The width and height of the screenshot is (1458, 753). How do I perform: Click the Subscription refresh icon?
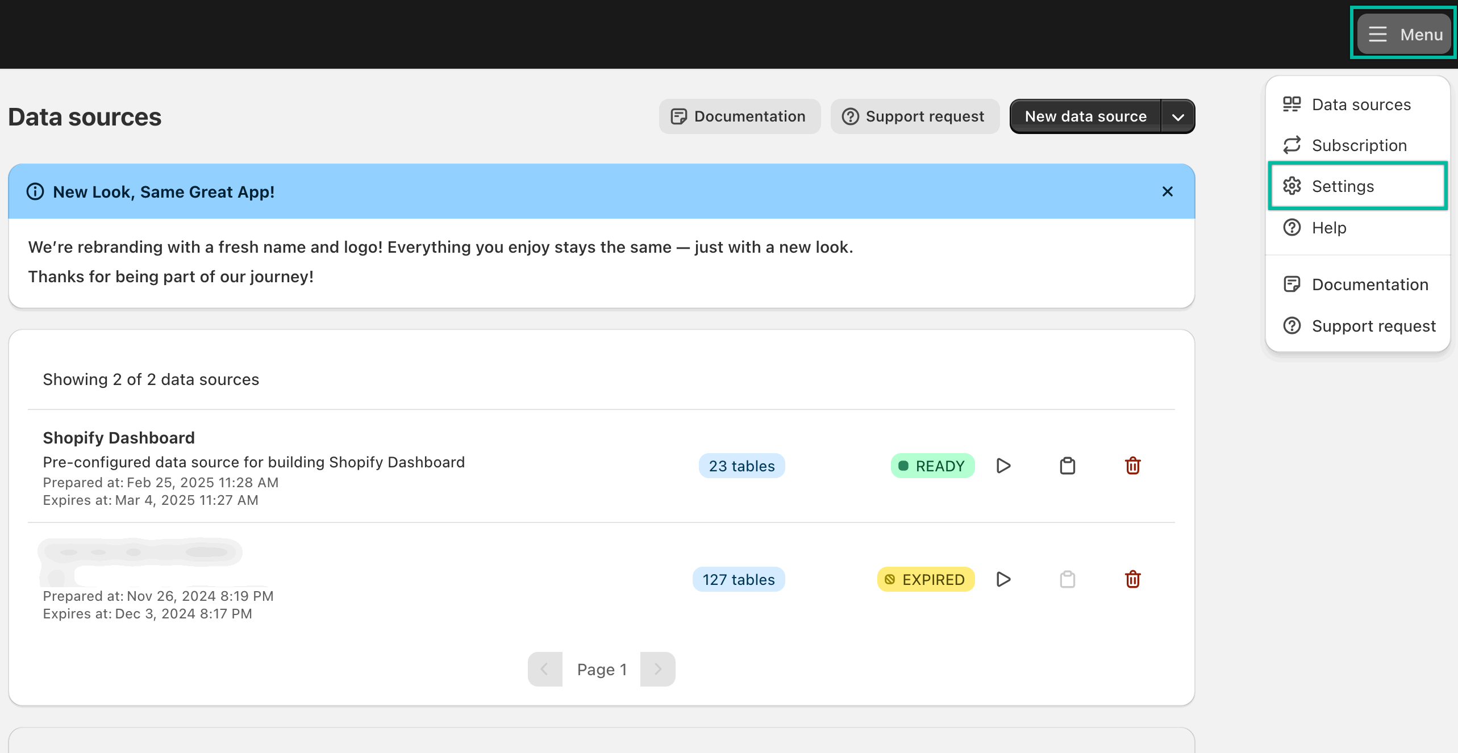[1292, 145]
